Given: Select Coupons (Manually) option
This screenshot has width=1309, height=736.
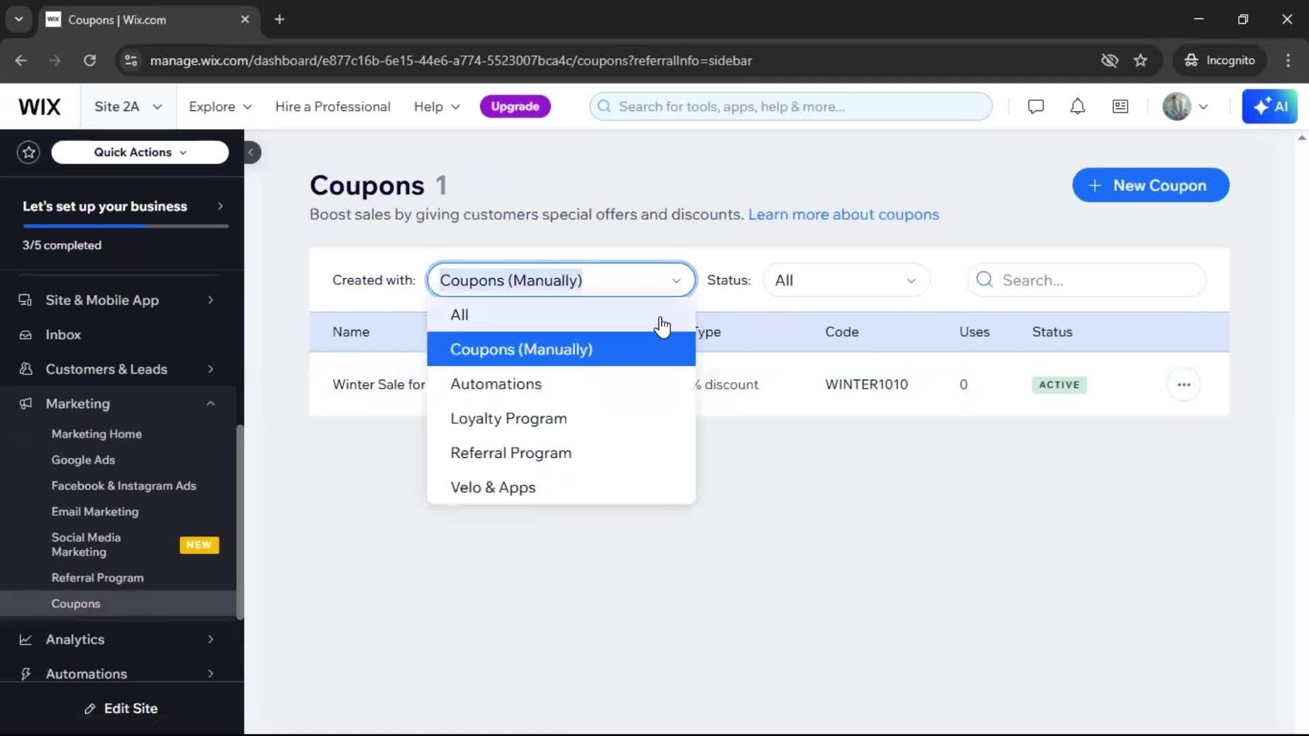Looking at the screenshot, I should [x=561, y=349].
